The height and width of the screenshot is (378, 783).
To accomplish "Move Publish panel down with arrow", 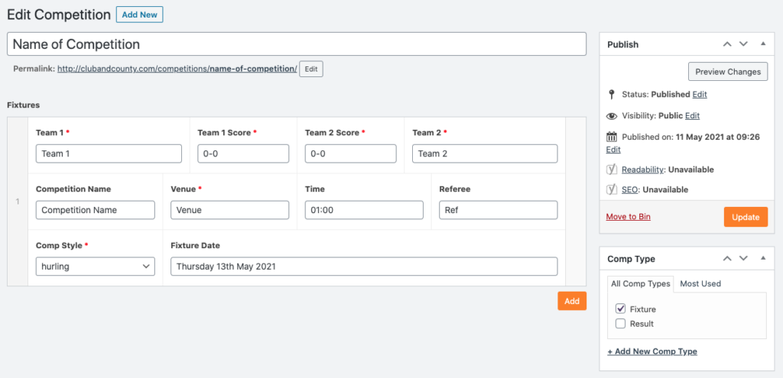I will point(743,44).
